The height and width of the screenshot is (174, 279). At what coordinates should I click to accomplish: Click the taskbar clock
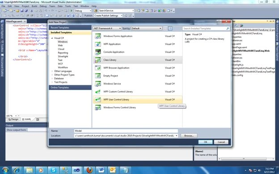(x=269, y=170)
